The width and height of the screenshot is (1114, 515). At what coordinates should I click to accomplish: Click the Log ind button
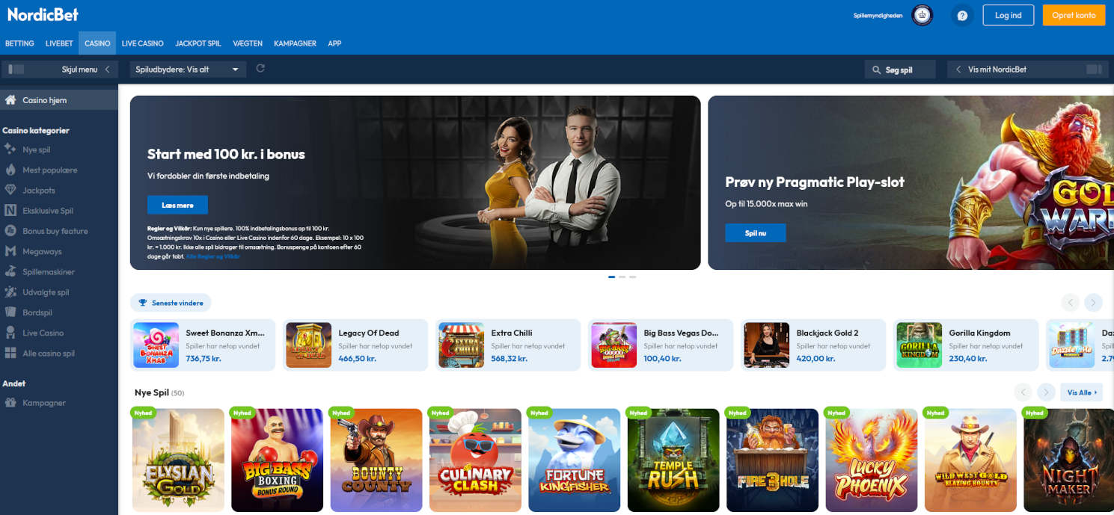(1008, 15)
